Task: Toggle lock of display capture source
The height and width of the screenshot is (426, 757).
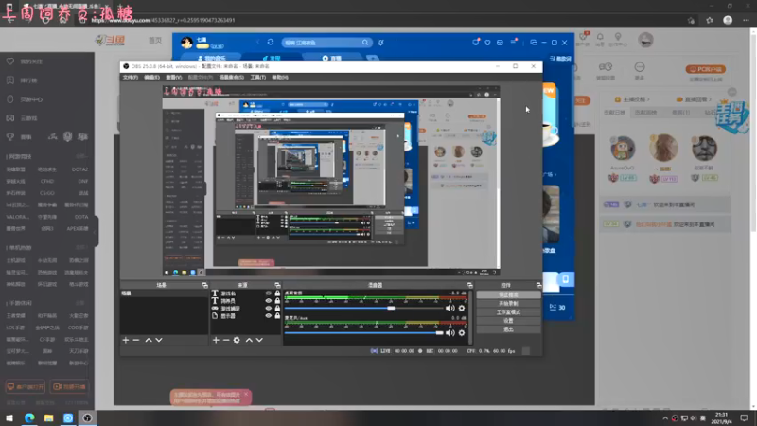Action: click(277, 316)
